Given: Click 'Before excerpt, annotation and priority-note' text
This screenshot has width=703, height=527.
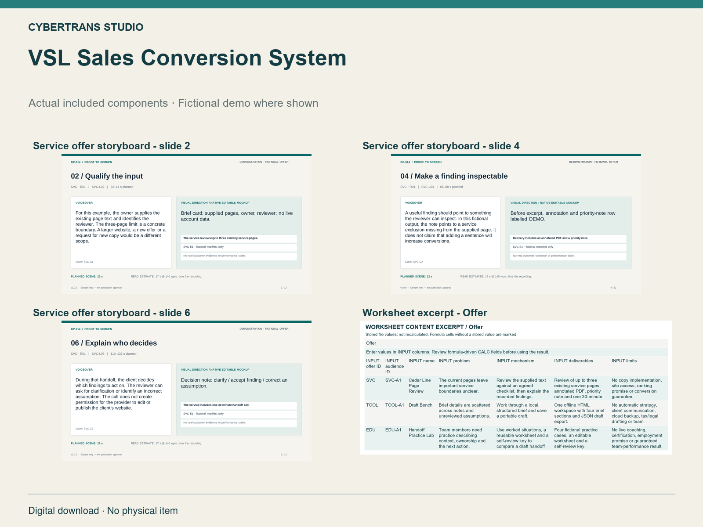Looking at the screenshot, I should (x=563, y=216).
